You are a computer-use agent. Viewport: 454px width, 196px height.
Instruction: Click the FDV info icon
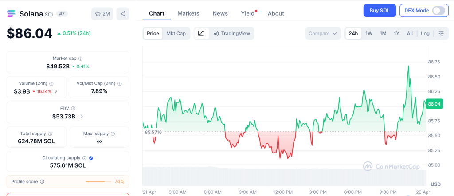point(73,108)
